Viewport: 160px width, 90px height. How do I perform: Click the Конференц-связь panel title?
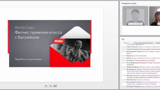(129, 3)
